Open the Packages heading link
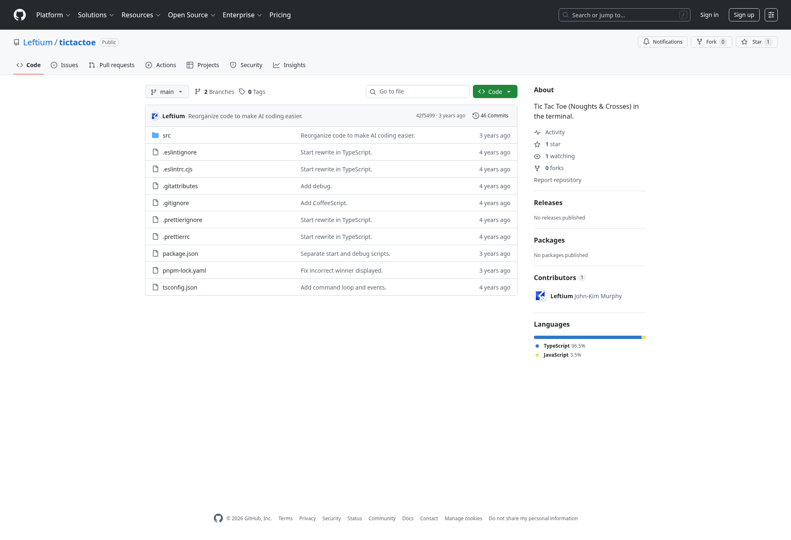 click(x=549, y=240)
